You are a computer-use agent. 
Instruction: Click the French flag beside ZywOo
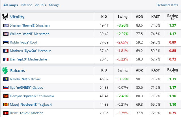[x=6, y=51]
